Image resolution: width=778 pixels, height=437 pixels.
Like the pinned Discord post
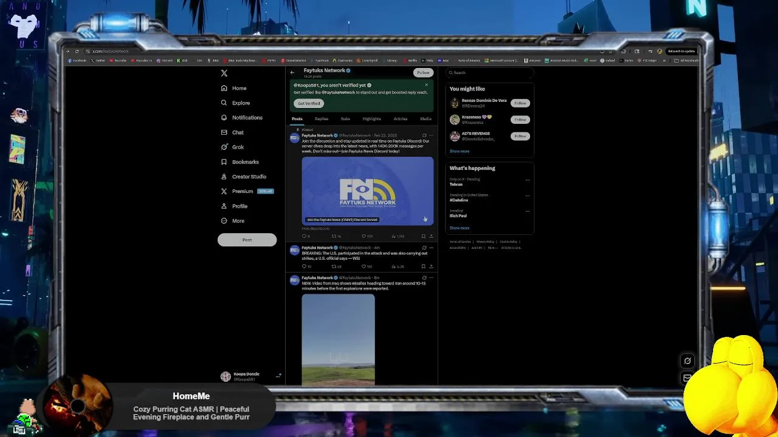[x=366, y=236]
